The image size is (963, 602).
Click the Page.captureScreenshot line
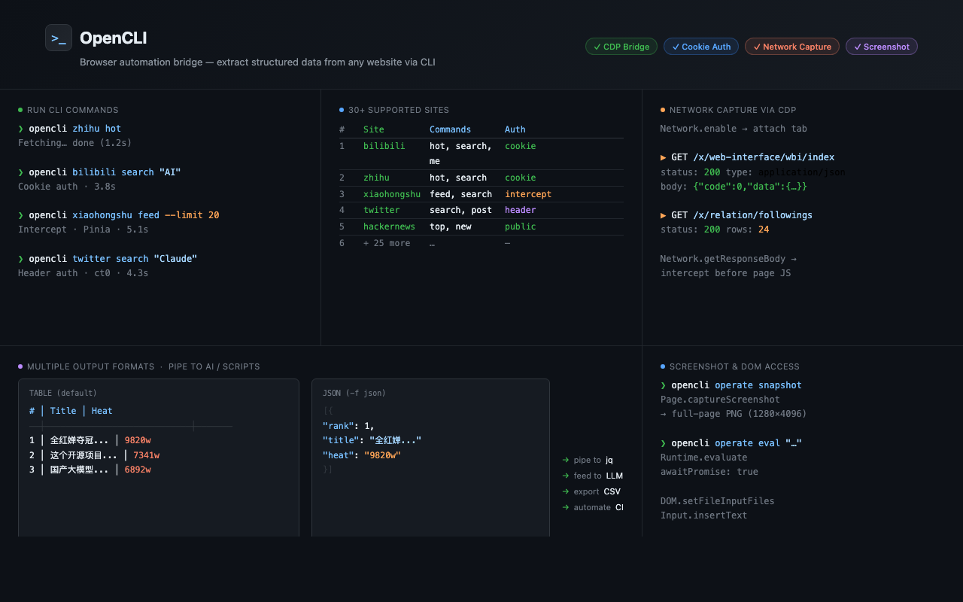point(720,400)
